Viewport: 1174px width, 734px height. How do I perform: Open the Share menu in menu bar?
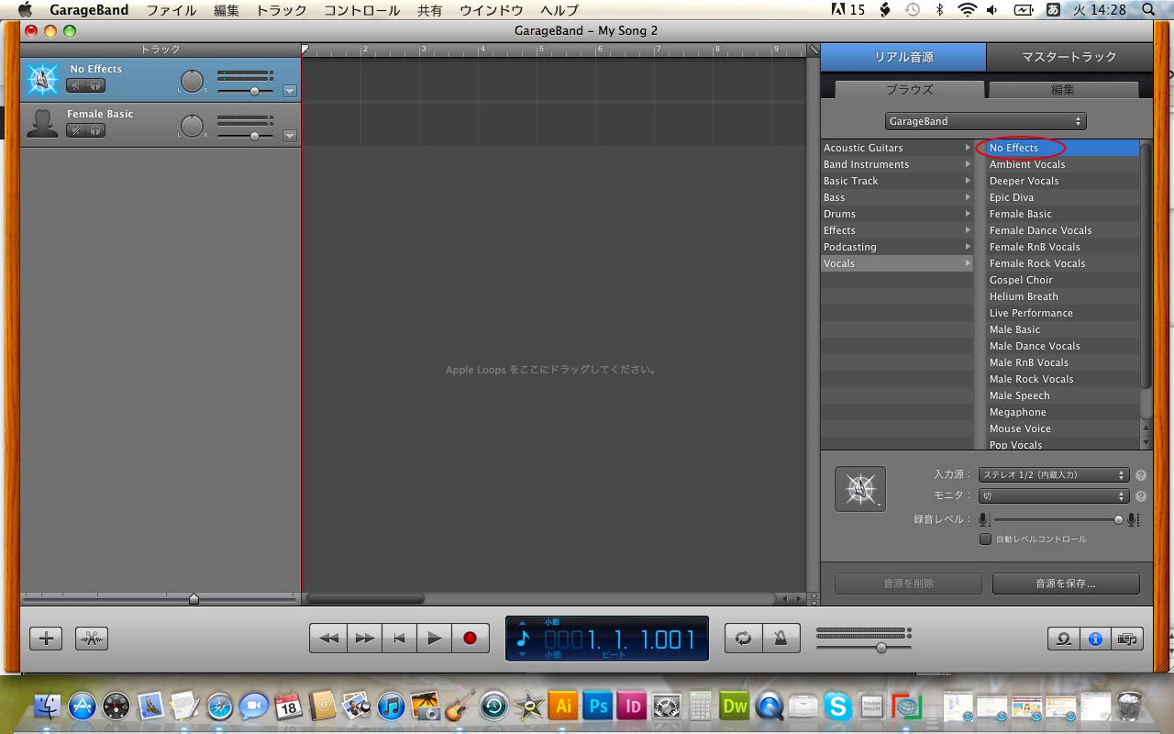[429, 10]
